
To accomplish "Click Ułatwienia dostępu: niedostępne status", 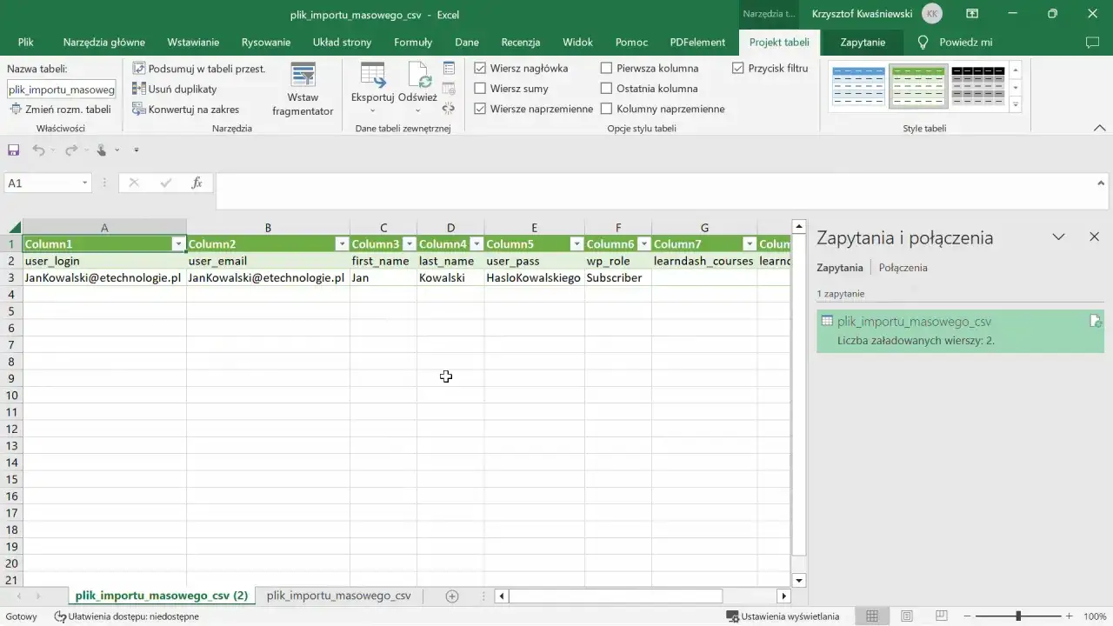I will pos(127,616).
